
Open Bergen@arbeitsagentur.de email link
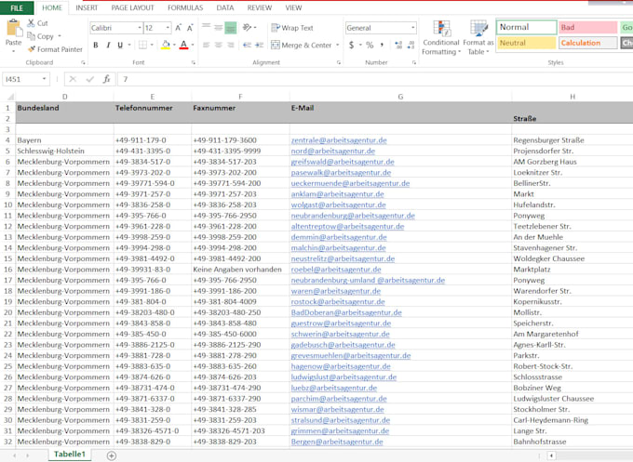[337, 442]
